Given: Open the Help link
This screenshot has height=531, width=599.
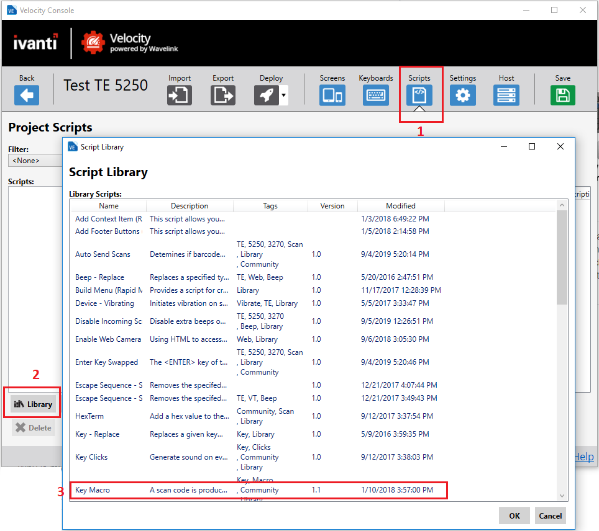Looking at the screenshot, I should click(583, 457).
